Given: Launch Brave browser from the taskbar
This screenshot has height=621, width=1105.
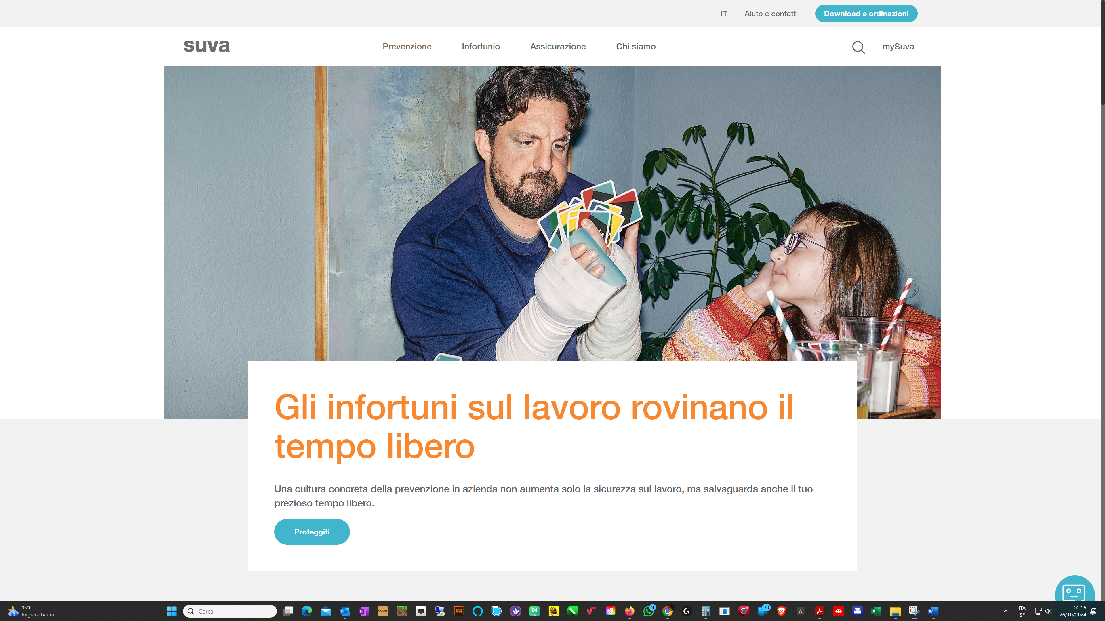Looking at the screenshot, I should point(782,611).
